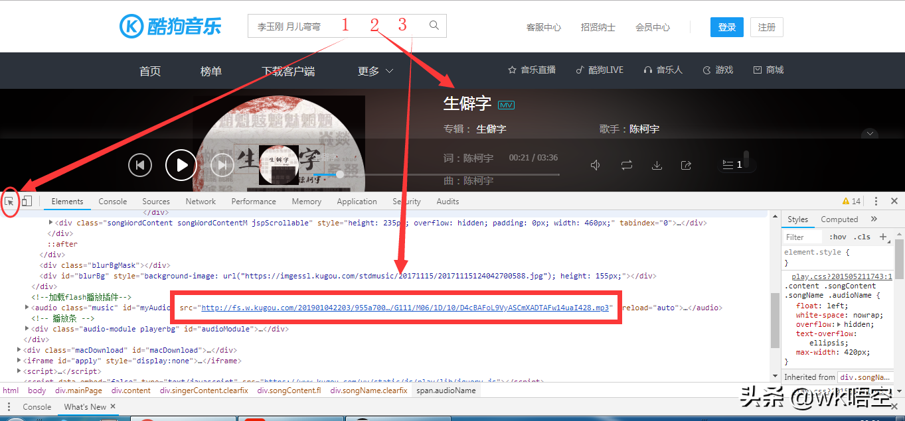Screen dimensions: 905x421
Task: Toggle the :hov pseudo-class panel in Styles
Action: click(837, 237)
